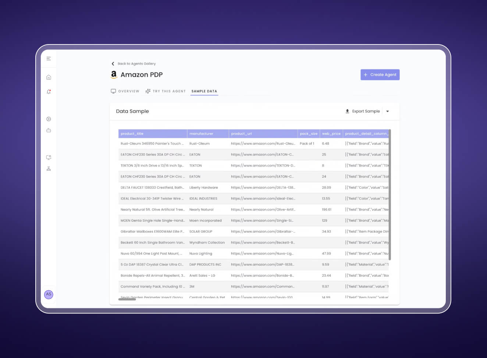Select the Sample Data tab
This screenshot has width=487, height=358.
pos(204,91)
